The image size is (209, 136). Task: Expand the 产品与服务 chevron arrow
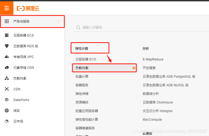[58, 21]
